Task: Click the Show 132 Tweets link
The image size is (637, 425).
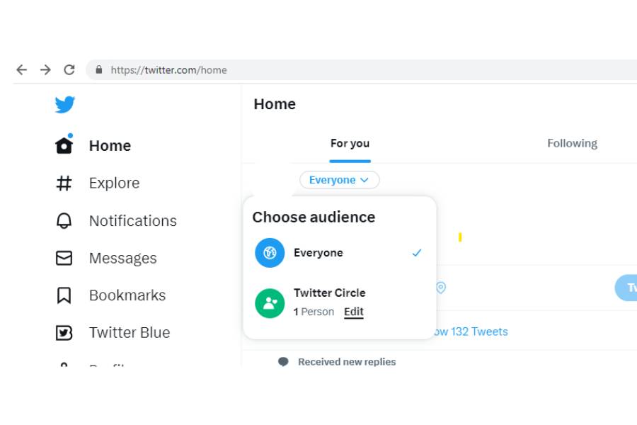Action: coord(470,331)
